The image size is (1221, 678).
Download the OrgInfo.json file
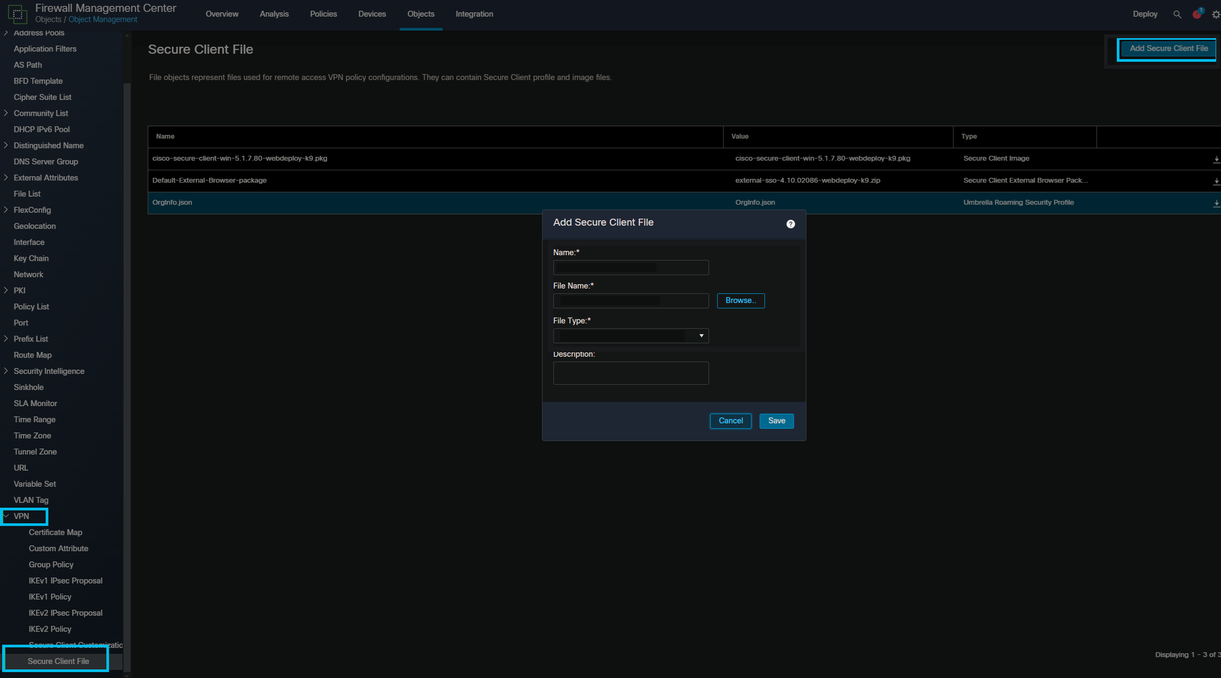click(x=1216, y=204)
